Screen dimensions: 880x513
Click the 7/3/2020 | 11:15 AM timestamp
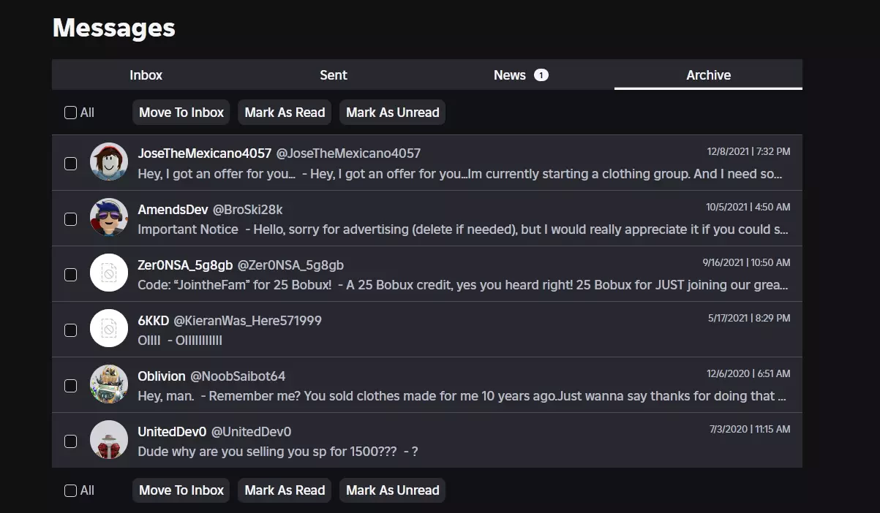(x=750, y=429)
